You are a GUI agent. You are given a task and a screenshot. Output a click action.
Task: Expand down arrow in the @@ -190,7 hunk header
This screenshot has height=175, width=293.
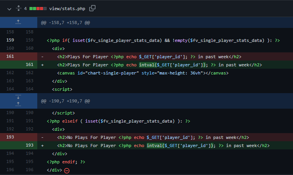[x=18, y=97]
